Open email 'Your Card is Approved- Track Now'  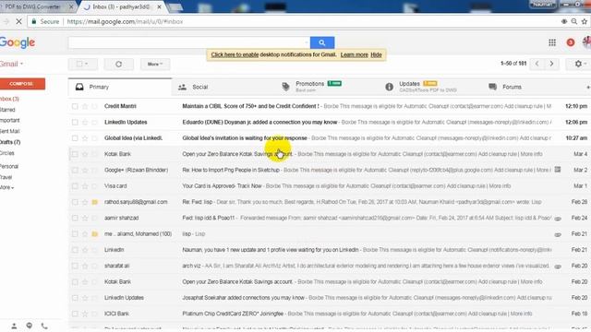222,186
